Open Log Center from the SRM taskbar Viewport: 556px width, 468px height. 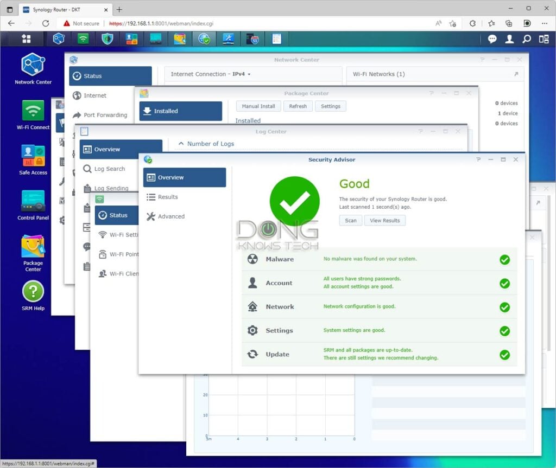pos(276,39)
